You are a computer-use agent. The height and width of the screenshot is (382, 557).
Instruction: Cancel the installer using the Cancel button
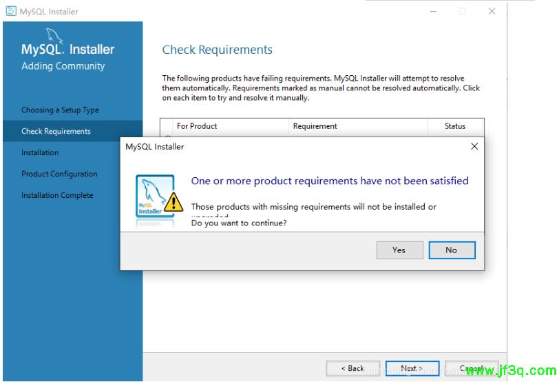472,368
